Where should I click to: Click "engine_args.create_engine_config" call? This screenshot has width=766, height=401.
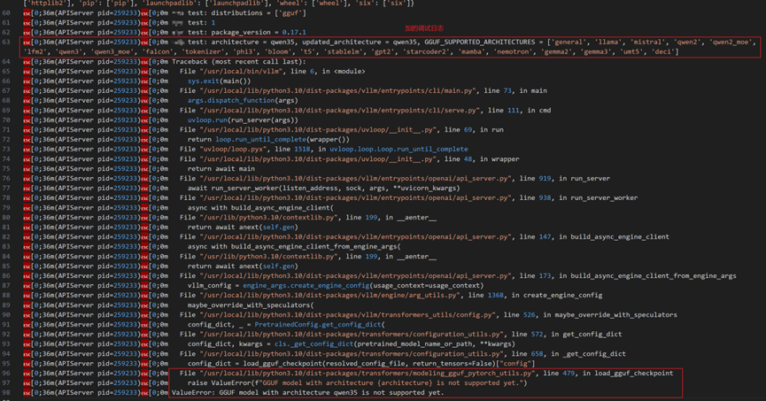[x=306, y=286]
